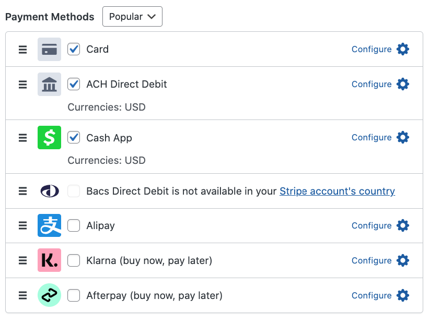Click the Klarna pink logo icon
This screenshot has width=430, height=323.
coord(49,260)
